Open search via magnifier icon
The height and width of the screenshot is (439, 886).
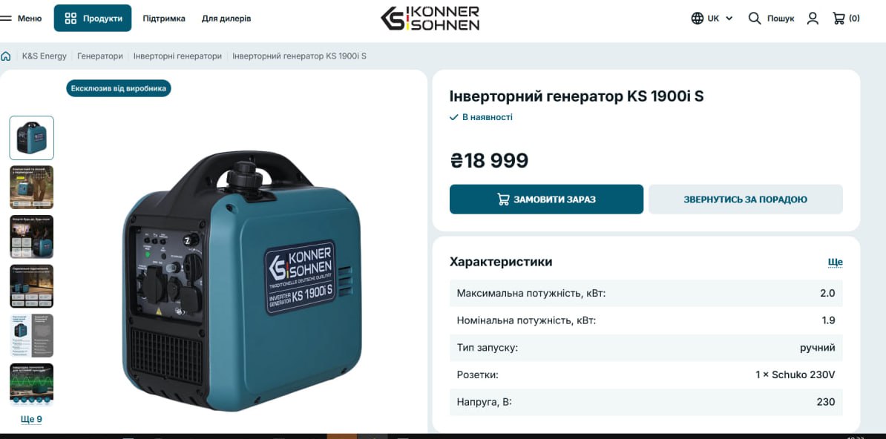pos(755,18)
